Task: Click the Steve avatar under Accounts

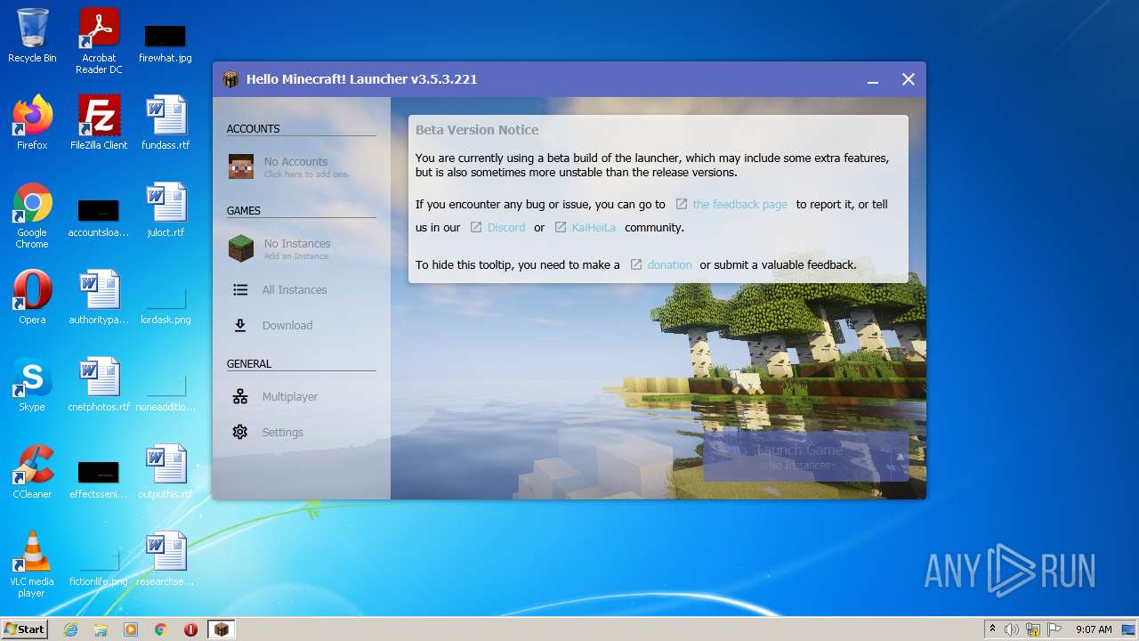Action: click(x=241, y=166)
